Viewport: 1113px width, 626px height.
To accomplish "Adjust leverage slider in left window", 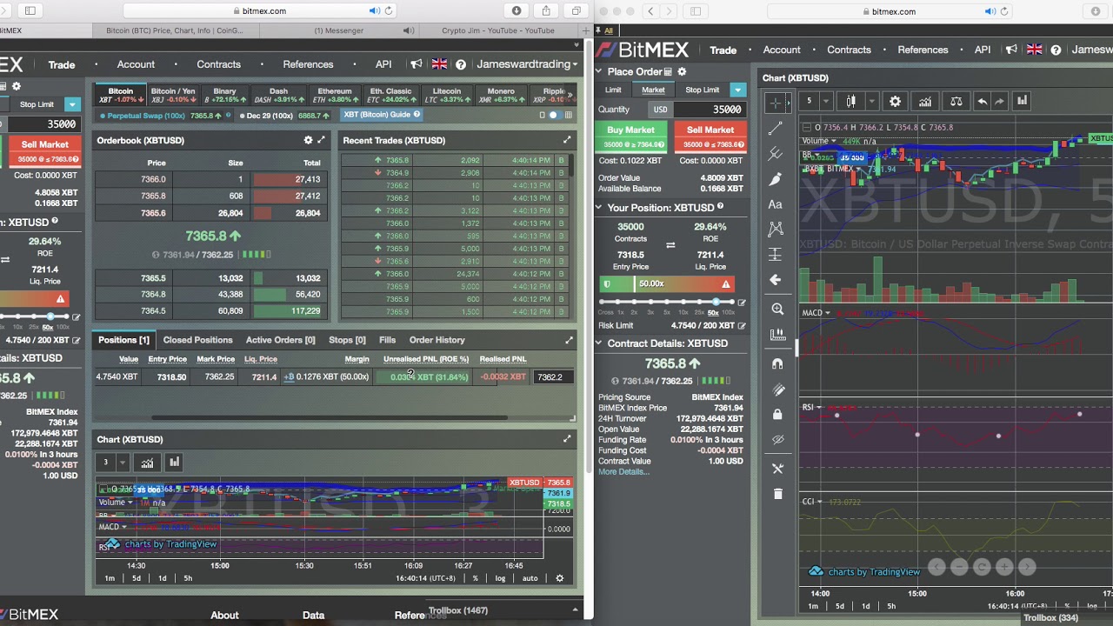I will click(x=51, y=316).
